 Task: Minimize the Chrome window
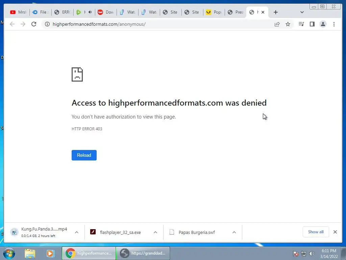tap(314, 7)
